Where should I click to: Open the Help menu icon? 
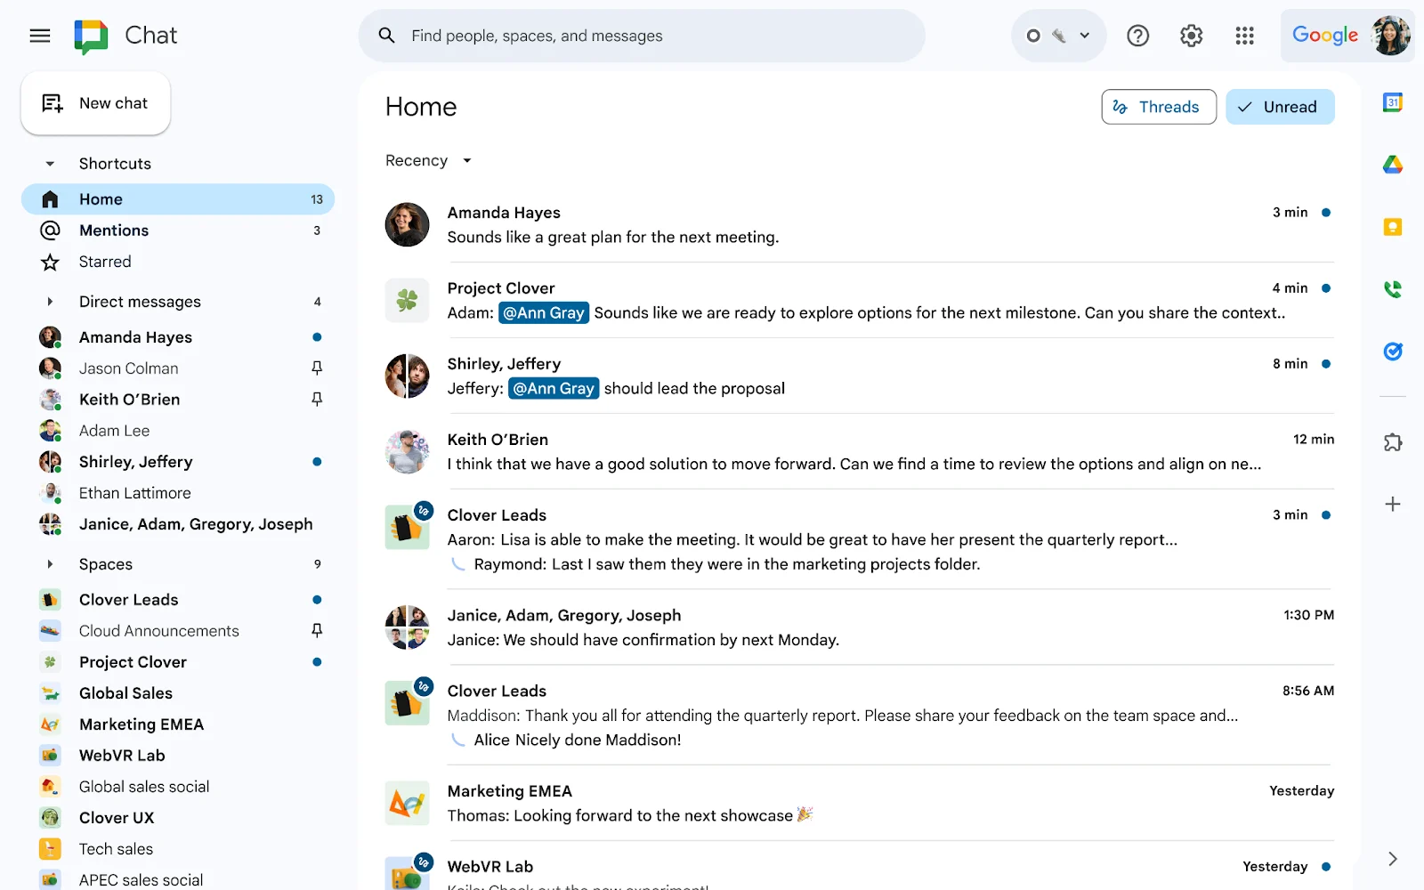(x=1137, y=36)
